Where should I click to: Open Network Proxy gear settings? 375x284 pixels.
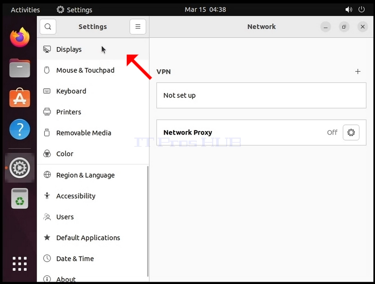[351, 132]
